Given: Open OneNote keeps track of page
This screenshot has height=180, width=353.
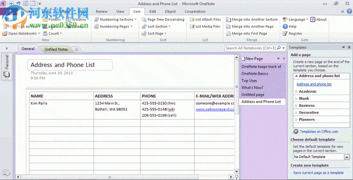Looking at the screenshot, I should click(262, 66).
